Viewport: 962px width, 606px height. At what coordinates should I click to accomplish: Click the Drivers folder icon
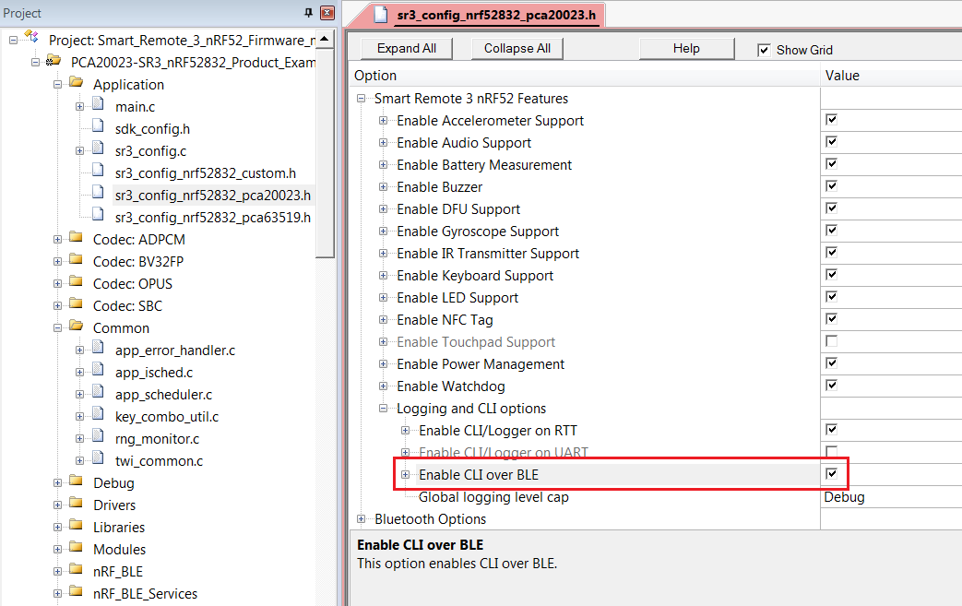(76, 503)
